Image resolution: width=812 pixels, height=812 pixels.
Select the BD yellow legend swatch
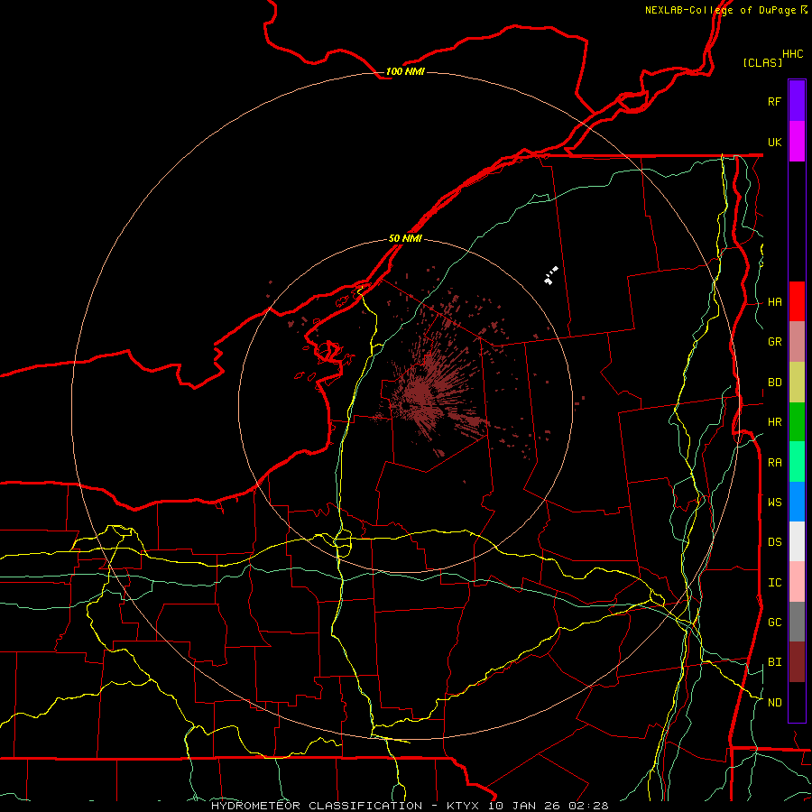tap(797, 383)
